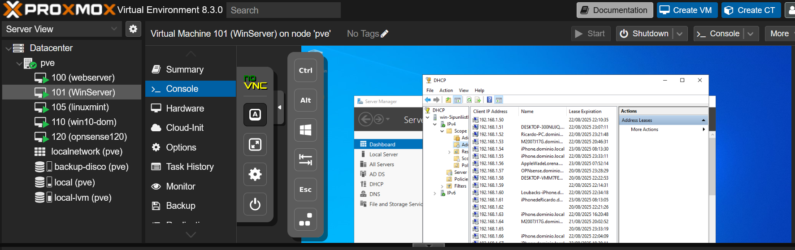Click DHCP toolbar Back arrow
The image size is (795, 250).
428,100
